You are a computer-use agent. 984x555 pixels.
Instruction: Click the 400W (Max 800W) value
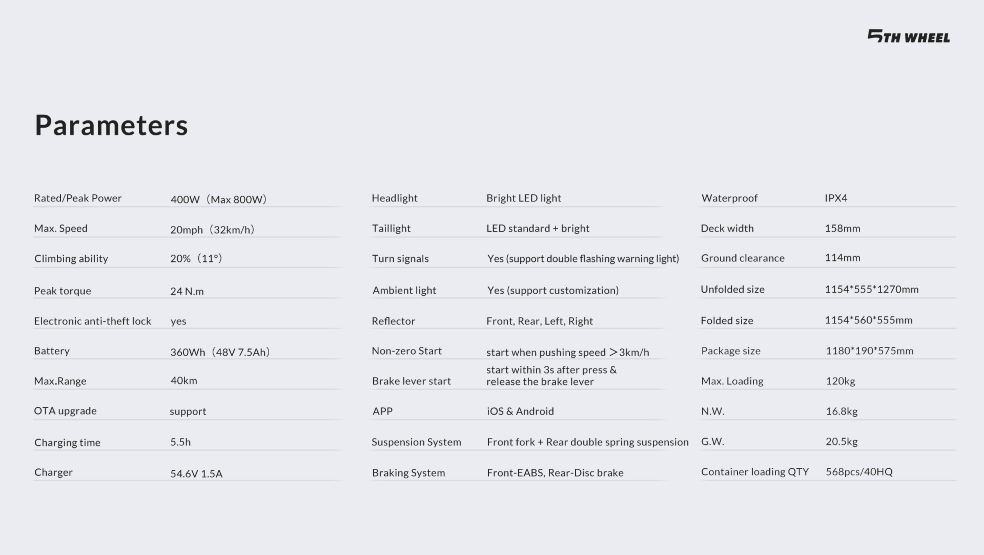coord(218,199)
